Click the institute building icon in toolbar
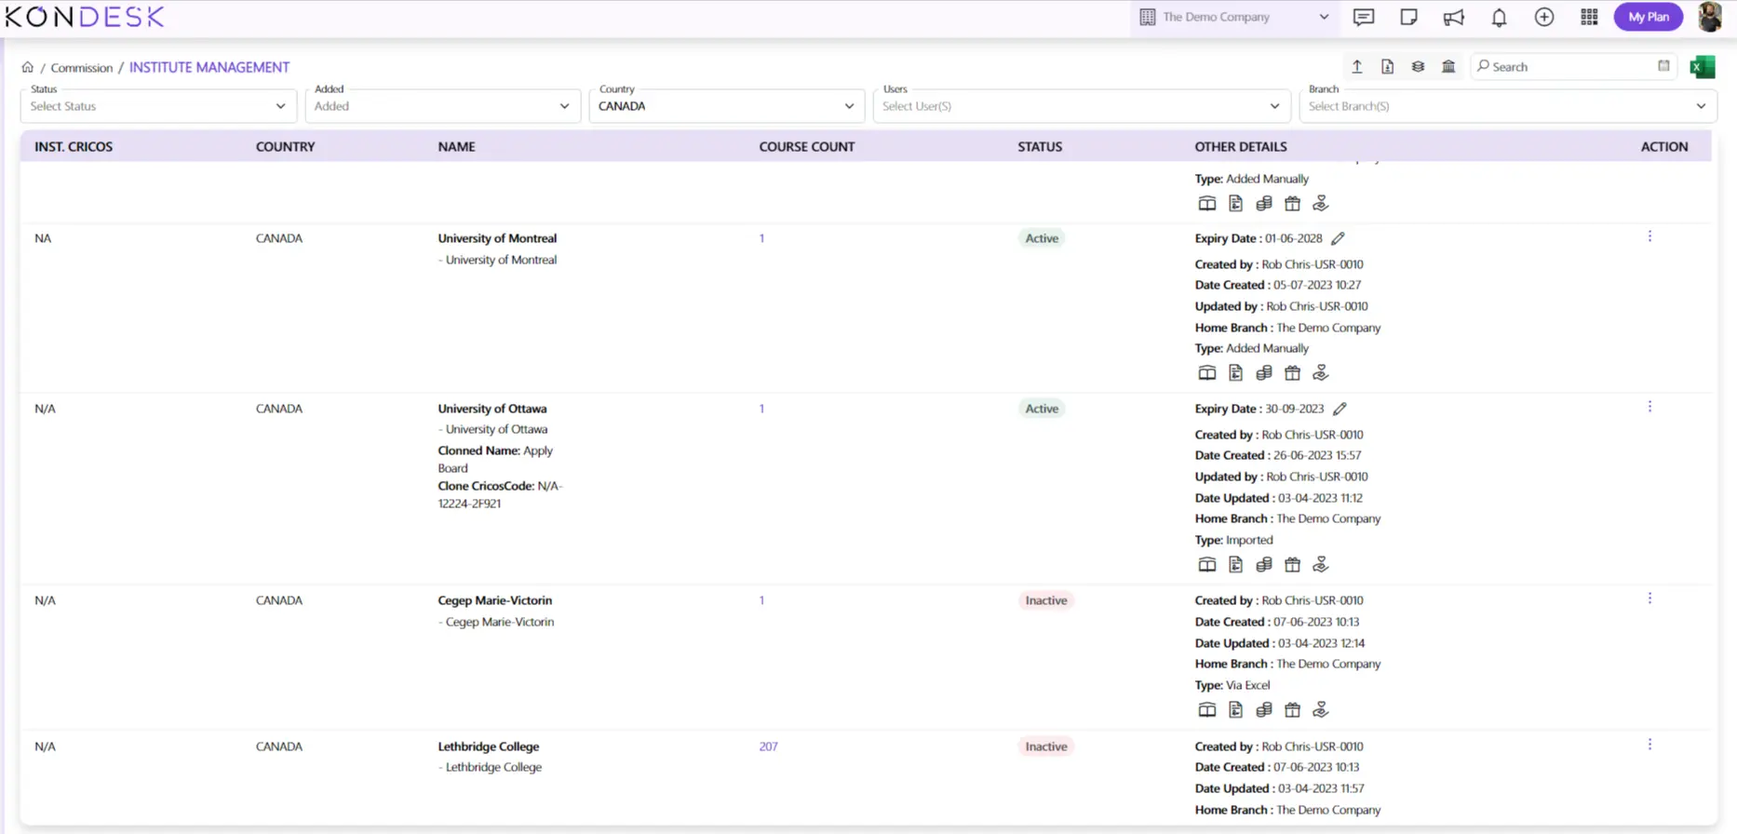 1448,67
